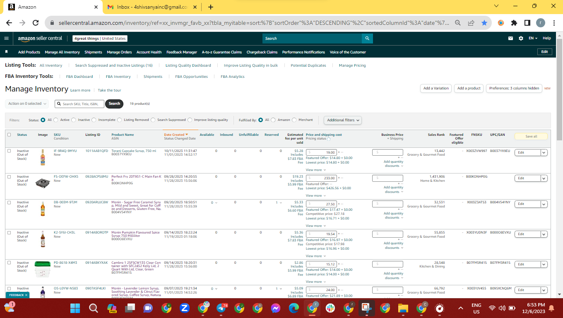
Task: Open the Manage All Inventory menu item
Action: click(62, 52)
